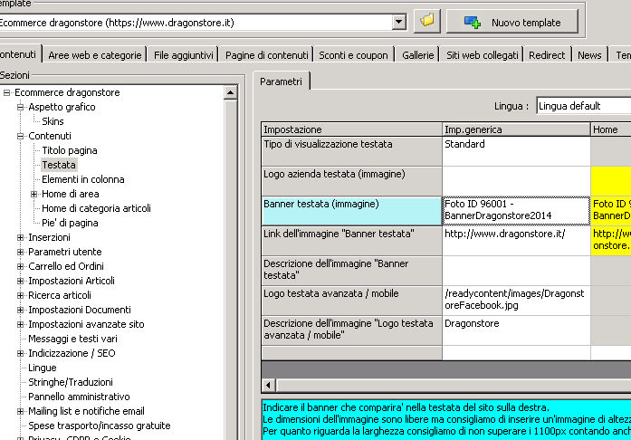This screenshot has width=631, height=440.
Task: Select Lingue in the tree
Action: point(43,368)
